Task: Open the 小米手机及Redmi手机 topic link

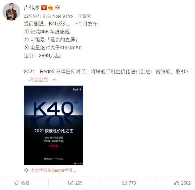Action: click(53, 170)
